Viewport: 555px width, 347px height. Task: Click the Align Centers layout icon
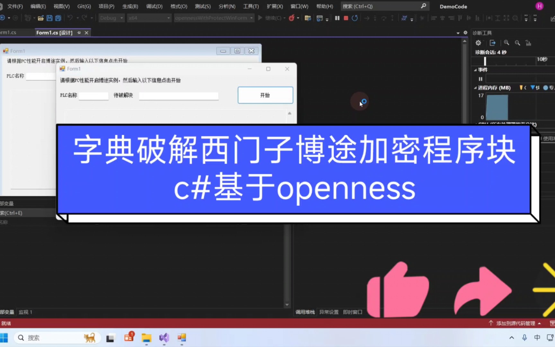click(x=442, y=18)
